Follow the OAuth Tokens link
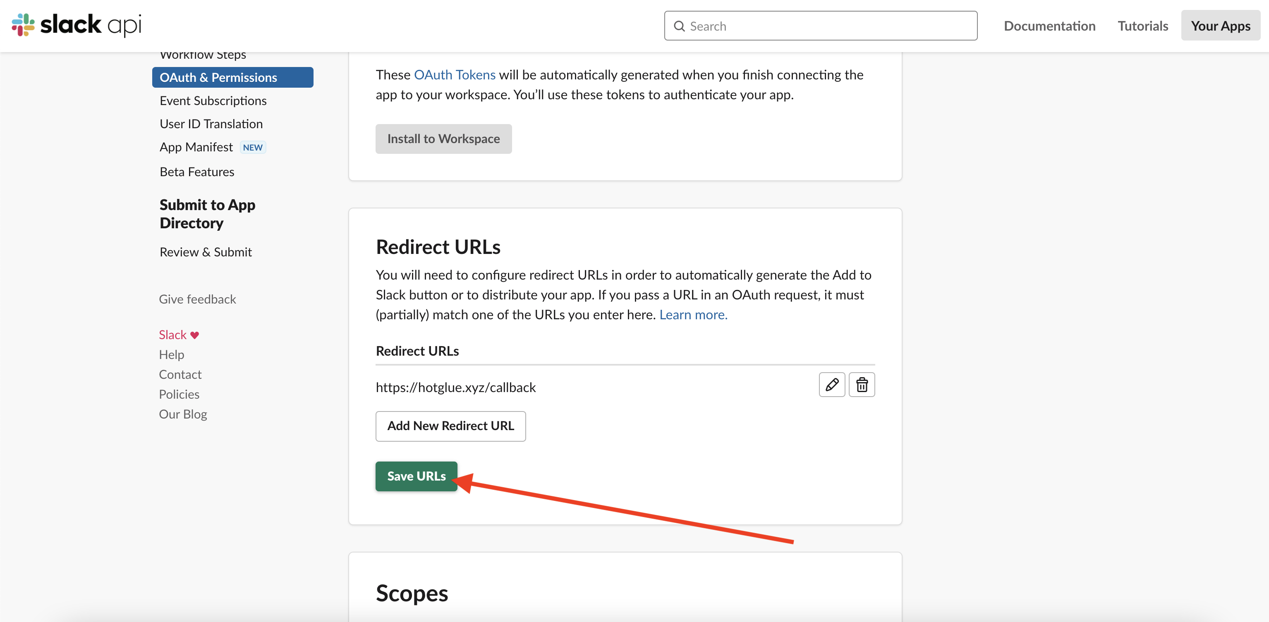The image size is (1269, 622). [x=454, y=75]
